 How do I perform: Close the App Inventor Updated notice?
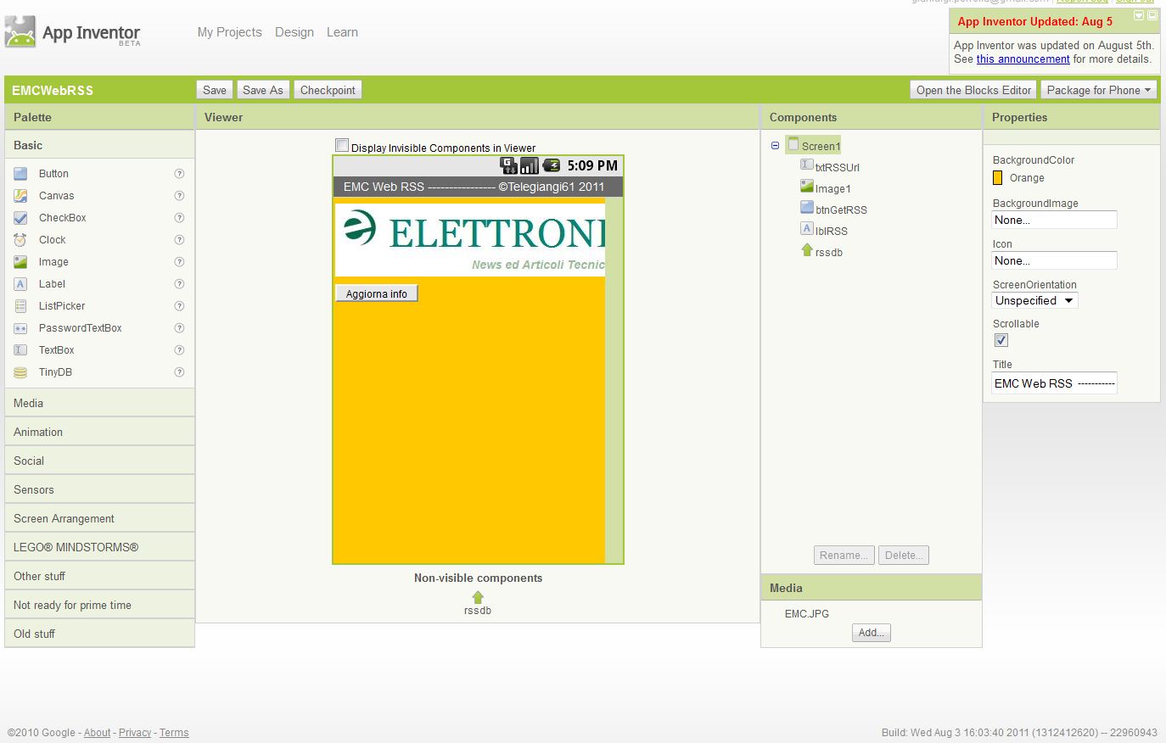(x=1152, y=15)
